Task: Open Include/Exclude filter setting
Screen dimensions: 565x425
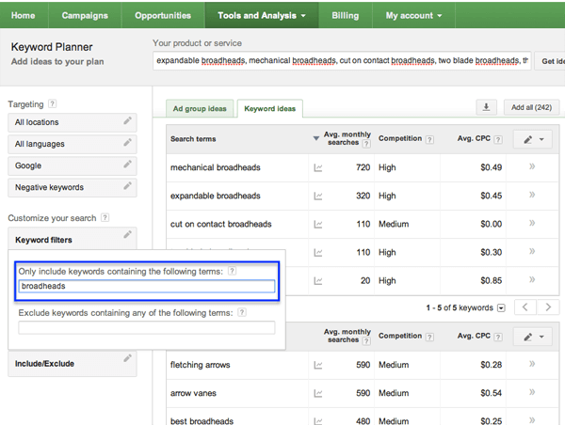Action: click(x=73, y=364)
